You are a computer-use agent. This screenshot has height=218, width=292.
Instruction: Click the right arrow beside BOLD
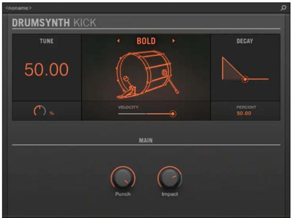pos(173,41)
